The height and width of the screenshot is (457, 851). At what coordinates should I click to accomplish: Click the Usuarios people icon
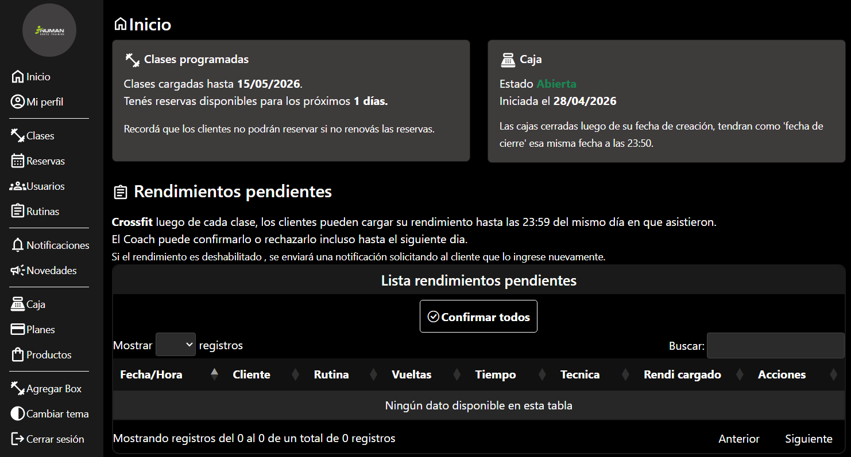pyautogui.click(x=18, y=186)
